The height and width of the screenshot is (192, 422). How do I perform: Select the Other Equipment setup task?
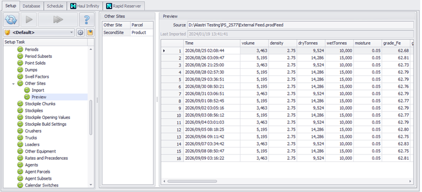[40, 151]
